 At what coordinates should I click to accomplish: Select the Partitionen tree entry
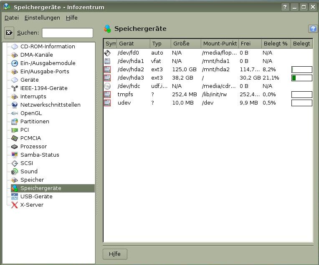click(35, 121)
